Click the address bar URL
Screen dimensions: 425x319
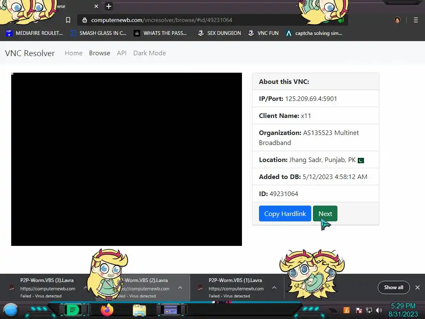point(161,20)
